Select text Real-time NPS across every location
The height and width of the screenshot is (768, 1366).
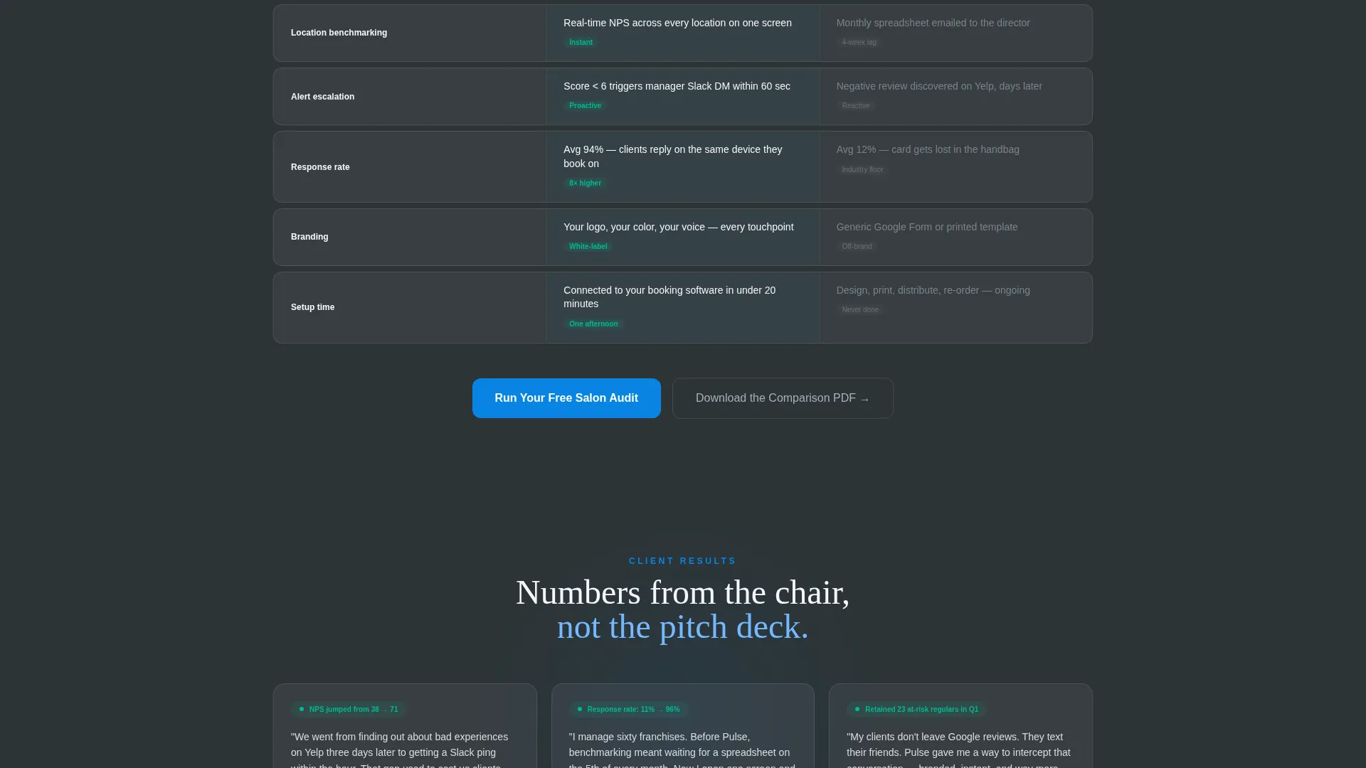point(677,23)
